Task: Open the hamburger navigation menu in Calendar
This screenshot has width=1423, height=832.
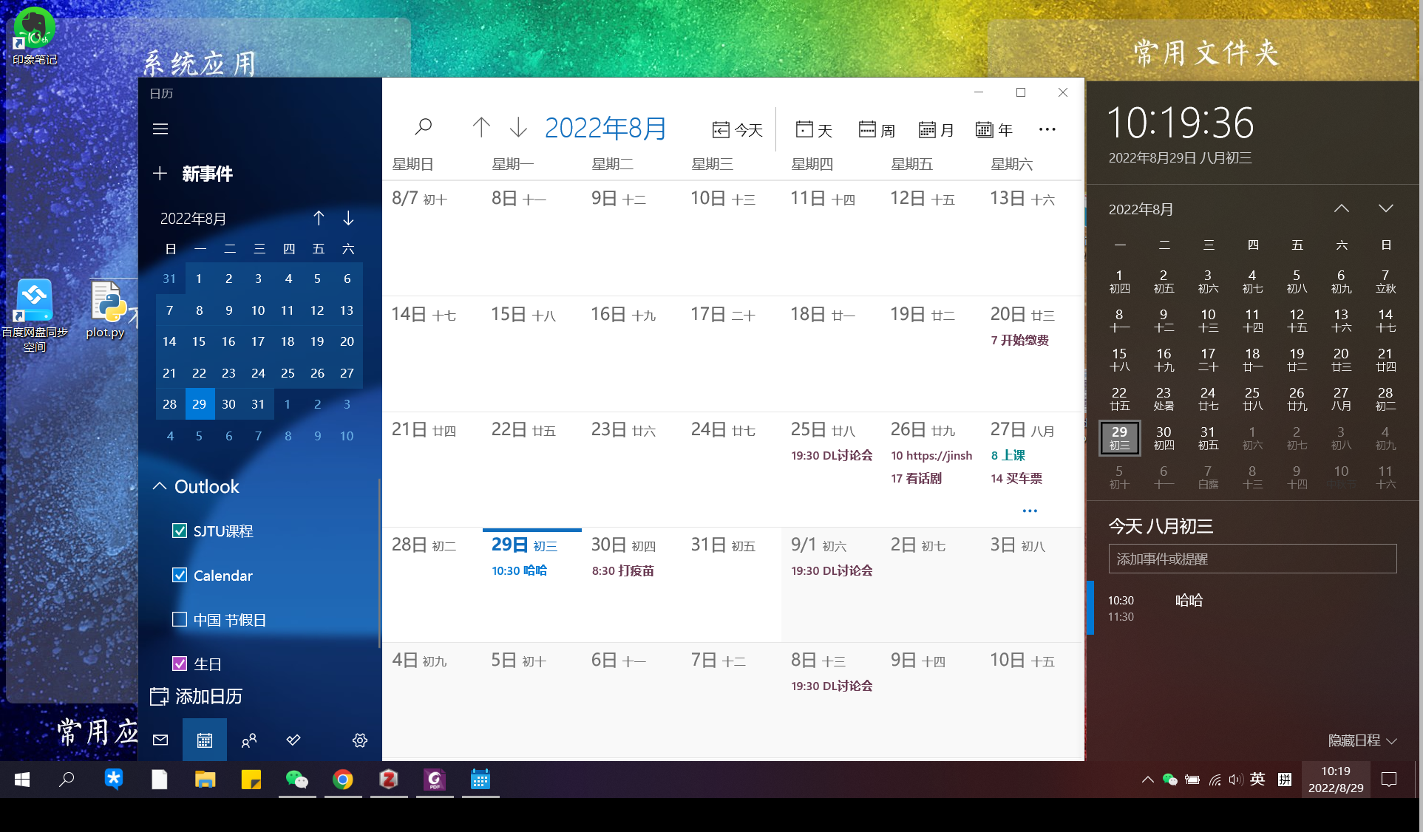Action: click(160, 129)
